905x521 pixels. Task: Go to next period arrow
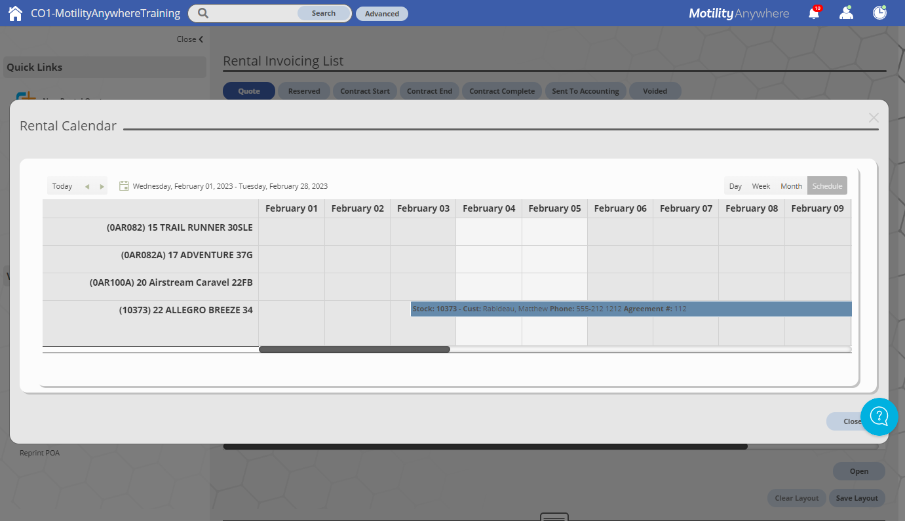(102, 187)
